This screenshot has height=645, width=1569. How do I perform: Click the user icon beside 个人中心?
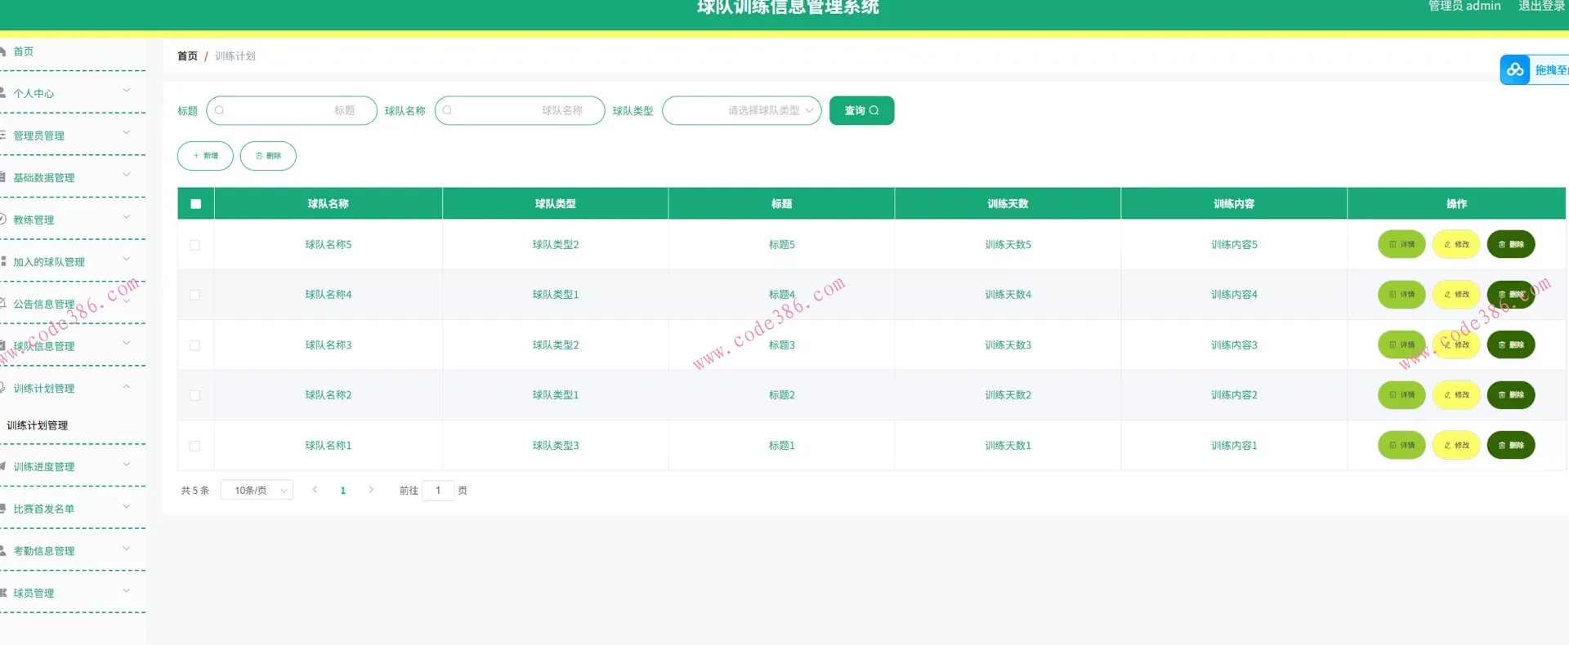(x=2, y=93)
